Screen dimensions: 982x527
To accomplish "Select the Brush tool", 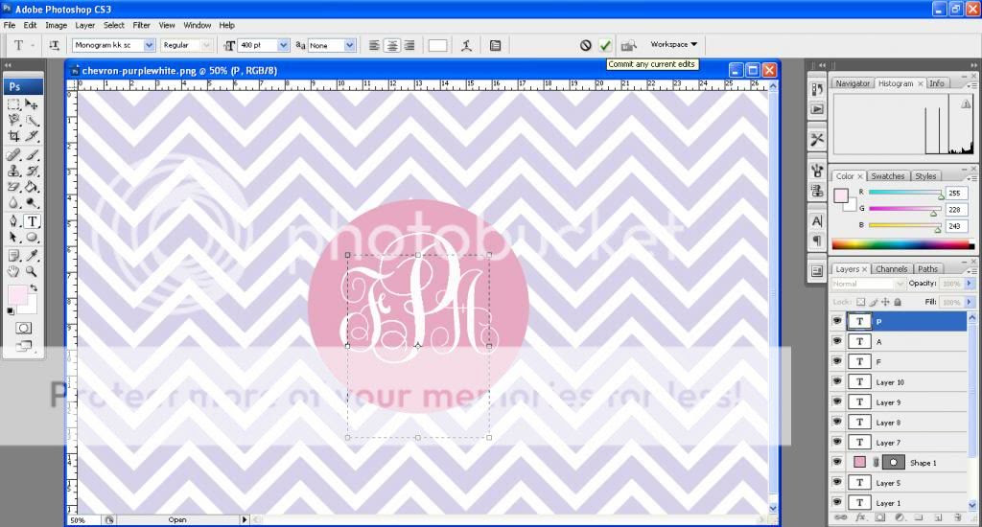I will [32, 154].
